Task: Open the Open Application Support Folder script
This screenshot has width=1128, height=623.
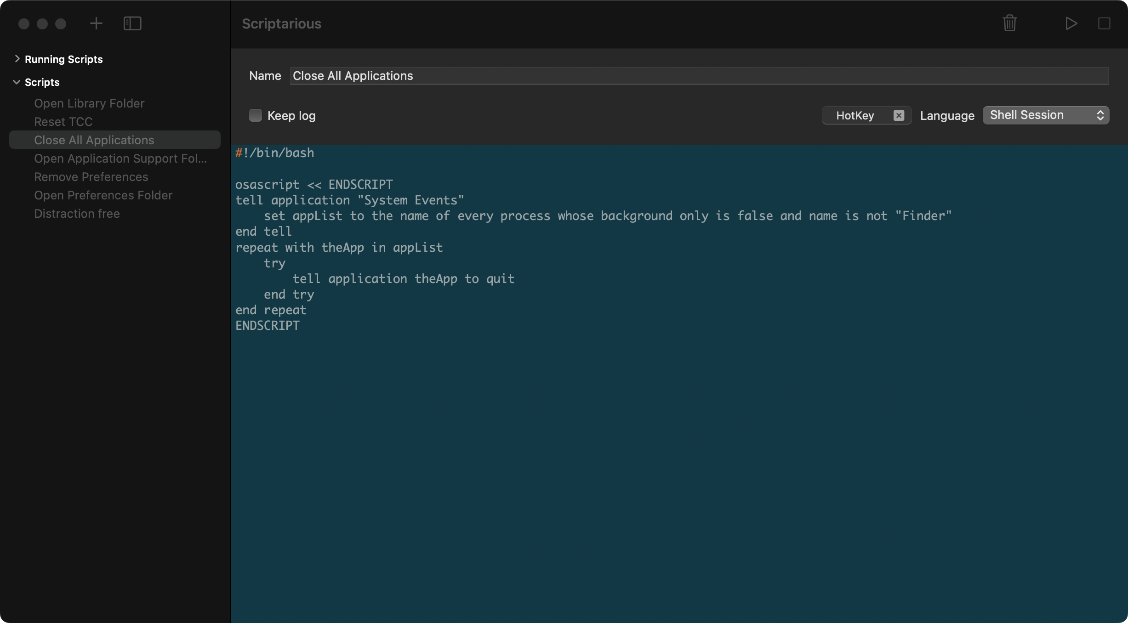Action: point(120,158)
